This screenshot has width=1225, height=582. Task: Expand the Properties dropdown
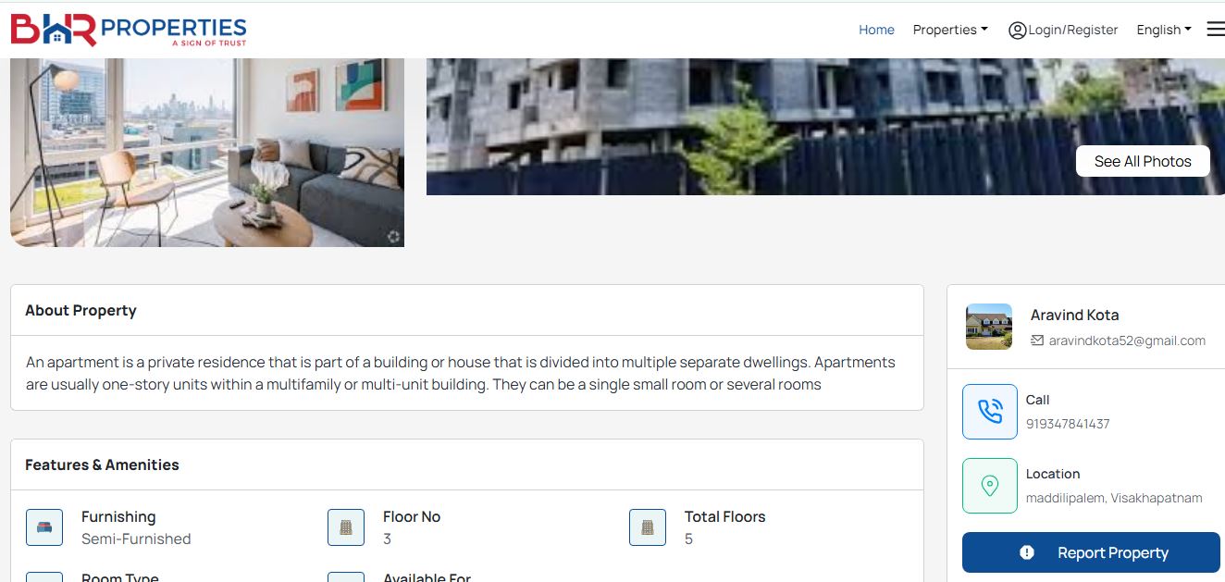click(950, 30)
